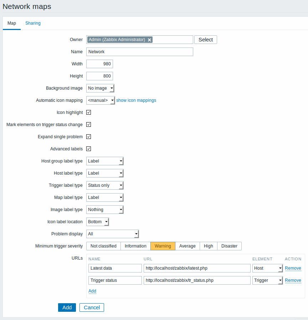Remove Admin owner with x icon

149,40
